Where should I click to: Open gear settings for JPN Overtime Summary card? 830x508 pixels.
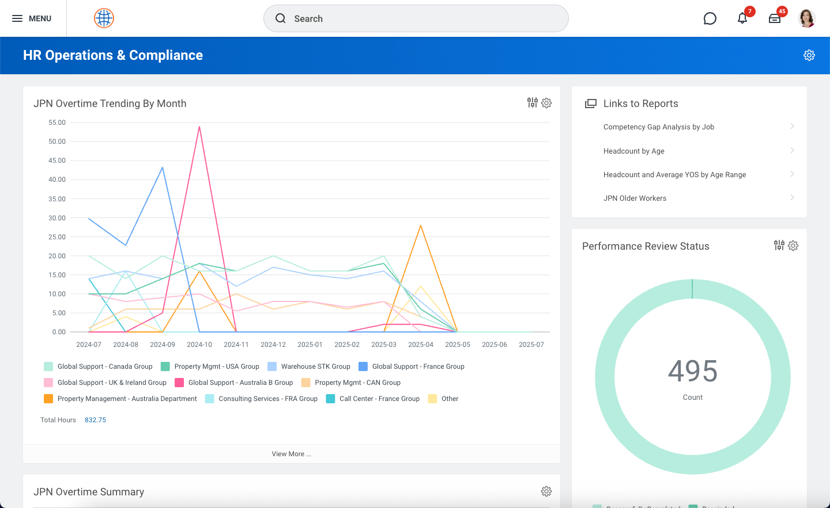(x=546, y=491)
